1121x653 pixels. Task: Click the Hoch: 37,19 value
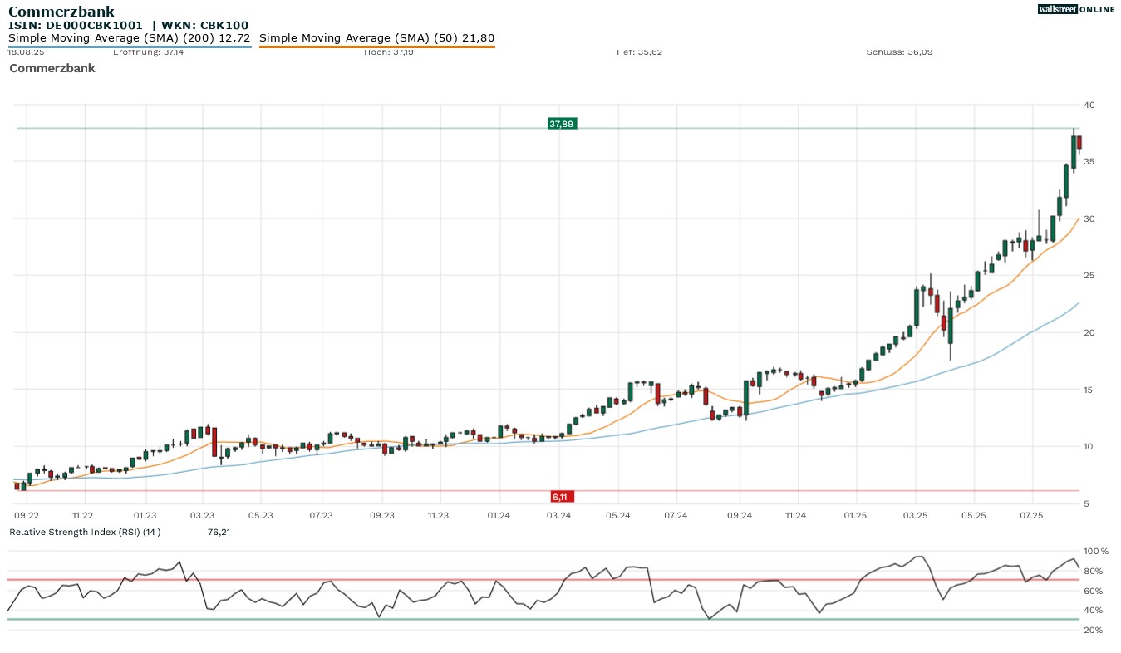(389, 52)
